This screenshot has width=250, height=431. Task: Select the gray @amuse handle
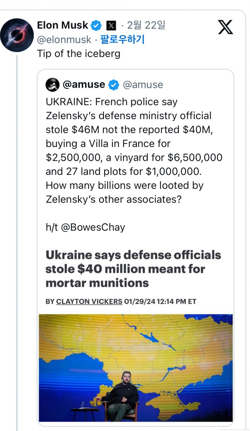click(x=143, y=85)
